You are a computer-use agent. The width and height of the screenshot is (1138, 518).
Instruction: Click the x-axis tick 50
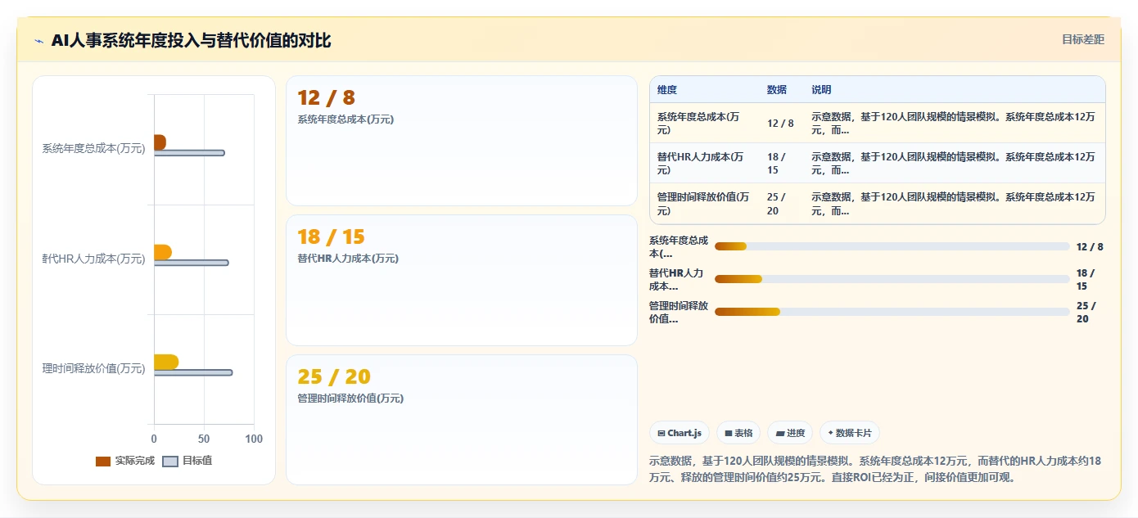point(204,439)
